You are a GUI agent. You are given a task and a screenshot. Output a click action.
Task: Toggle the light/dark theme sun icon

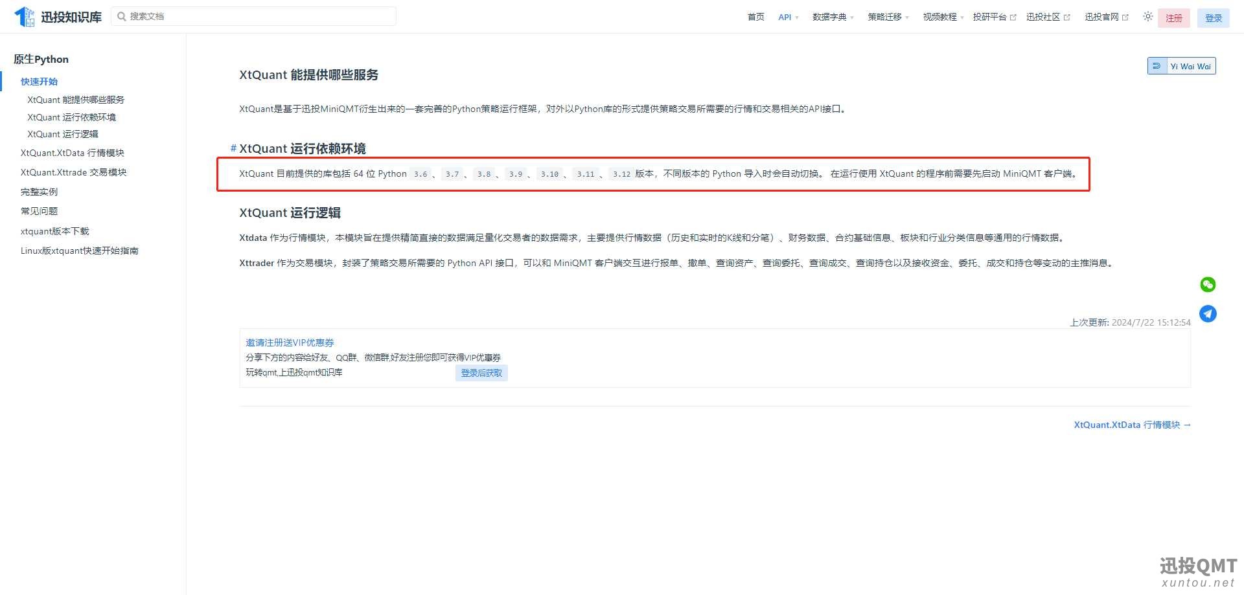click(x=1147, y=17)
